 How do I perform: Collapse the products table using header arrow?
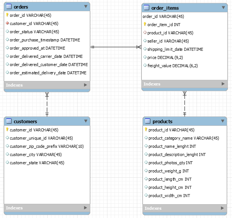coord(222,121)
